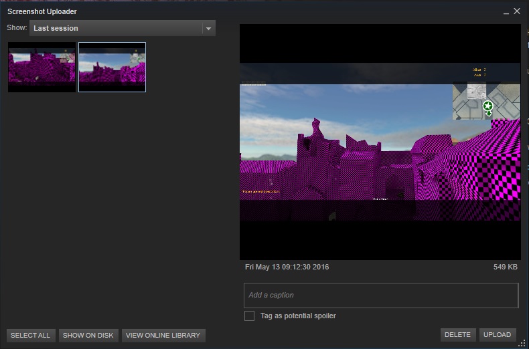Screen dimensions: 529x349
Task: Open the Show filter dropdown arrow
Action: point(208,28)
